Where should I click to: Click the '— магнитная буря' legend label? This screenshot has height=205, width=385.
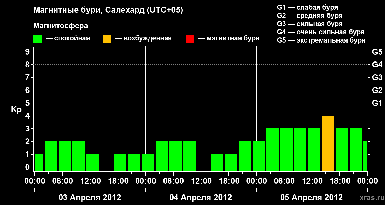click(229, 38)
